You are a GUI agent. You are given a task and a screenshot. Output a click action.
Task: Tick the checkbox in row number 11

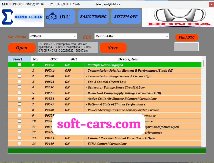[20, 127]
